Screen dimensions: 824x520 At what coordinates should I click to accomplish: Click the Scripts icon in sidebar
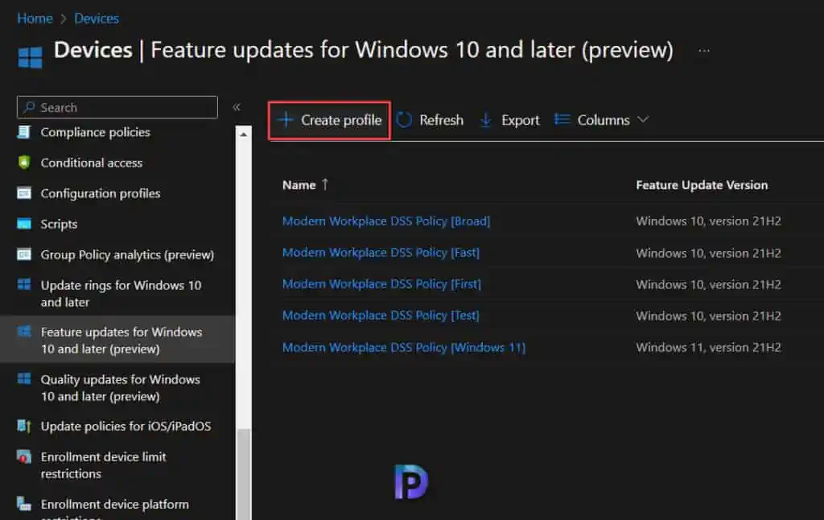23,224
